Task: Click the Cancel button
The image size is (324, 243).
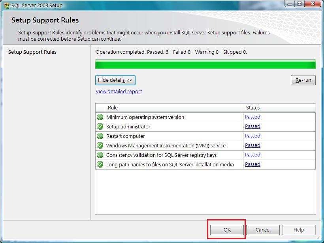Action: pos(263,230)
